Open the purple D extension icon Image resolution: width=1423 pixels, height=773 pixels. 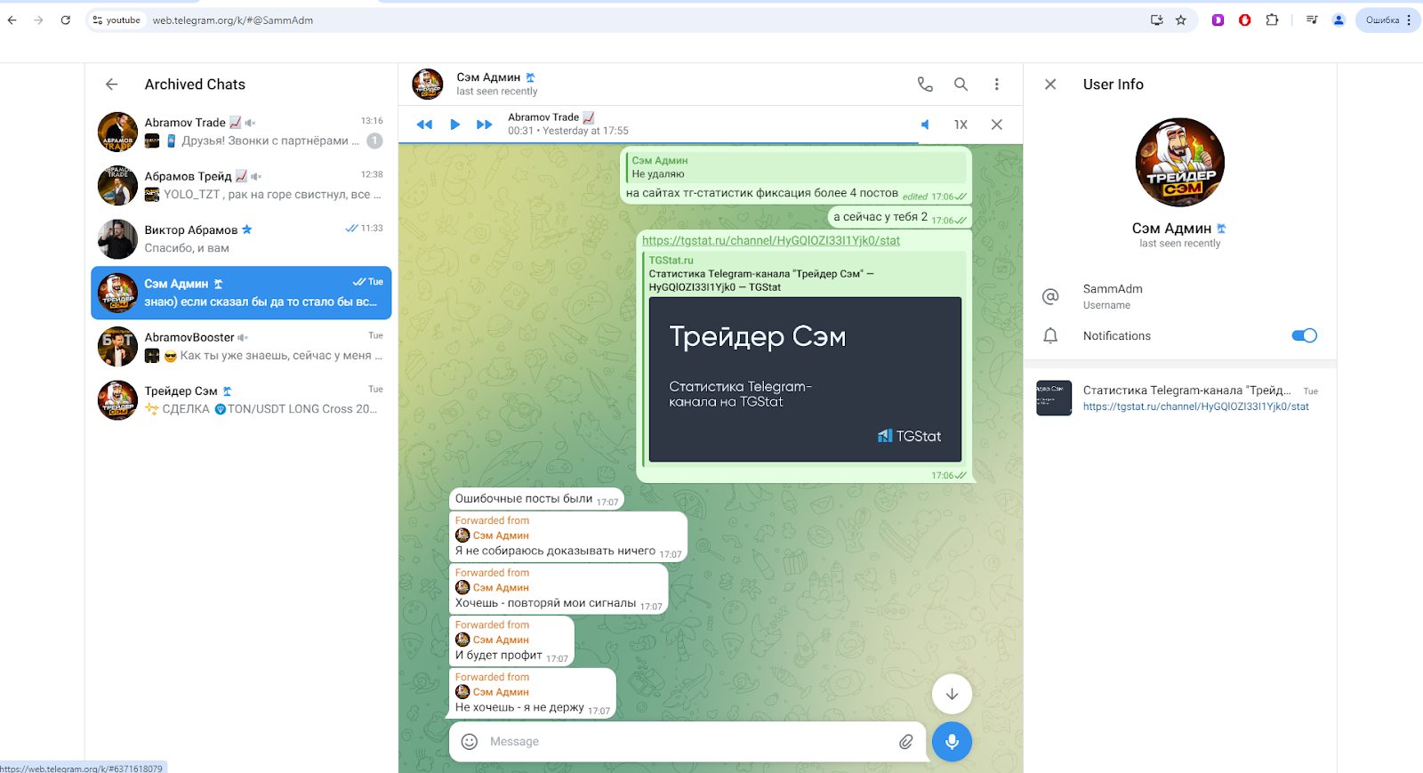(x=1218, y=20)
